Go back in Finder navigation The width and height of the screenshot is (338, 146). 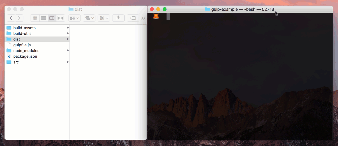coord(11,18)
